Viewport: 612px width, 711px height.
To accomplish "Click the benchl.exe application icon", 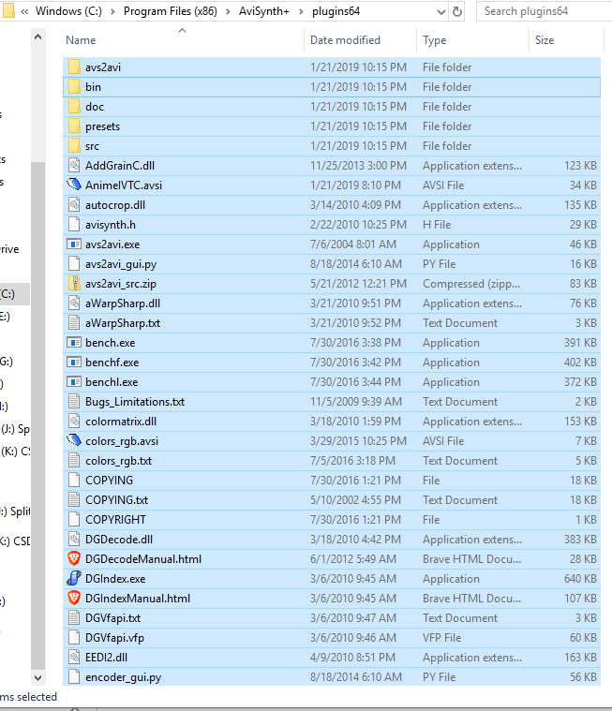I will coord(74,382).
